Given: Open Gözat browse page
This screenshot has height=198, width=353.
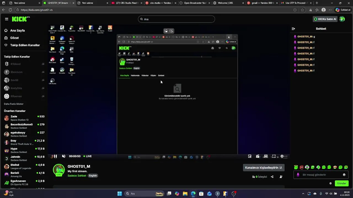Looking at the screenshot, I should click(x=14, y=38).
